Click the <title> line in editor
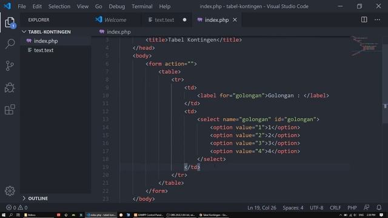The width and height of the screenshot is (388, 218). [193, 40]
